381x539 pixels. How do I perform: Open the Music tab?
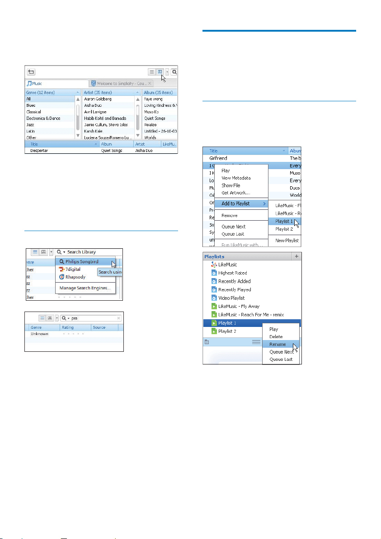click(x=56, y=84)
